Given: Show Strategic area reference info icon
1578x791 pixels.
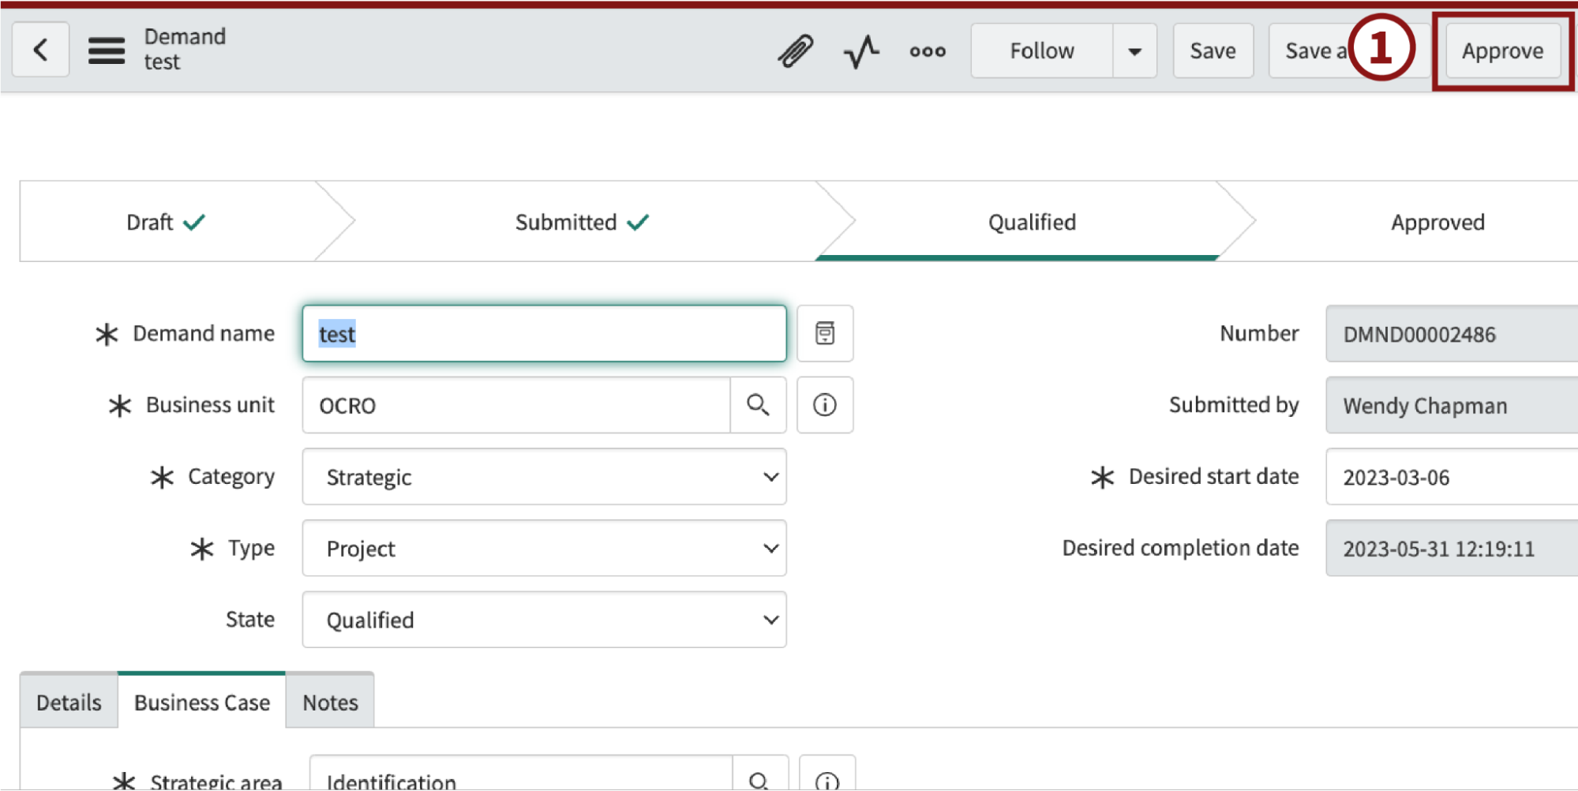Looking at the screenshot, I should pyautogui.click(x=826, y=780).
